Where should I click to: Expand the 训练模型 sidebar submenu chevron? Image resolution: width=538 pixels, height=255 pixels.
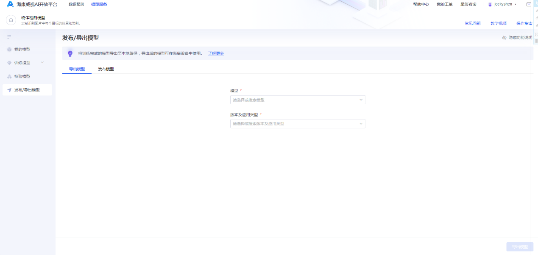42,63
